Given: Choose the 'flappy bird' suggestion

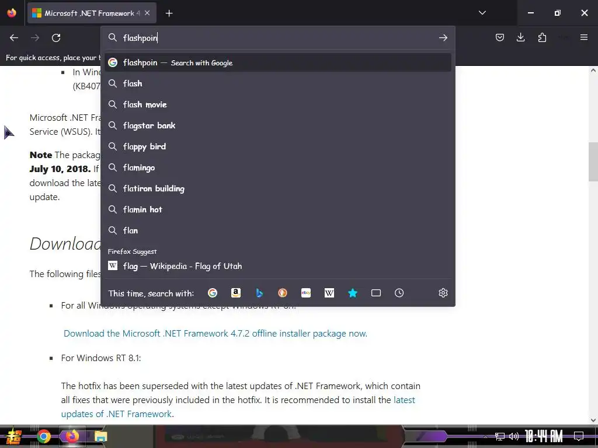Looking at the screenshot, I should pos(277,146).
